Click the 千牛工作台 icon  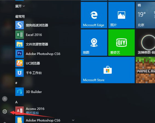click(19, 73)
